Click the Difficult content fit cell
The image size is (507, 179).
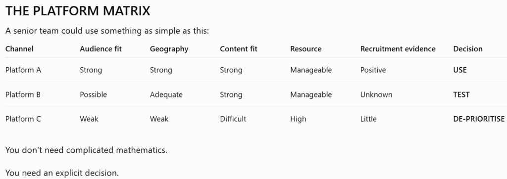[233, 119]
